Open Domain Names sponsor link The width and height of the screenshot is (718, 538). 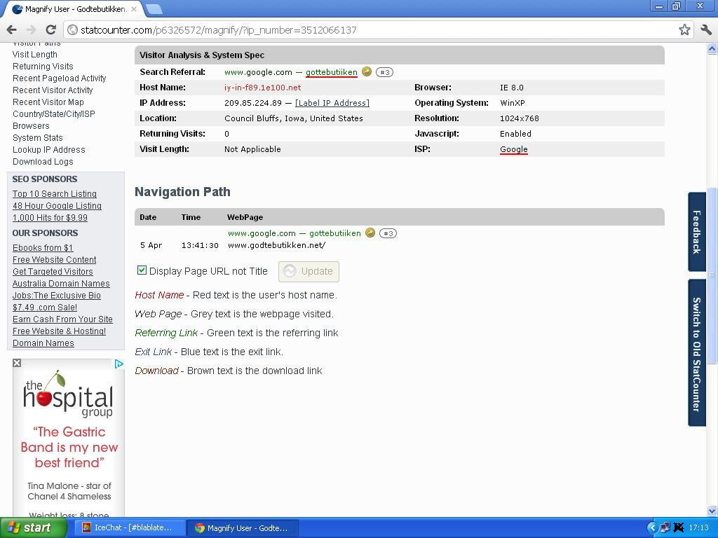pyautogui.click(x=43, y=343)
